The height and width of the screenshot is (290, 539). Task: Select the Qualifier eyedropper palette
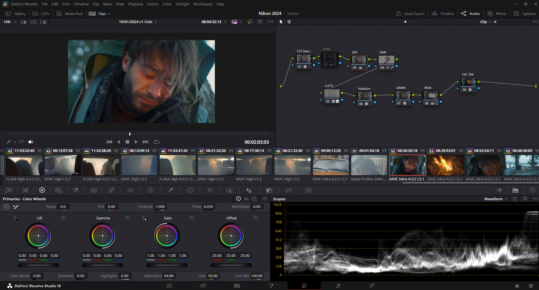(x=170, y=190)
